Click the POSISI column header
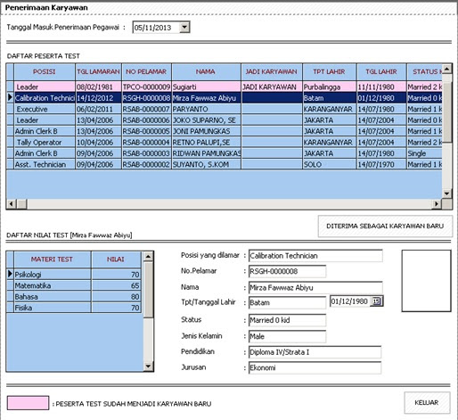The image size is (458, 420). click(45, 71)
